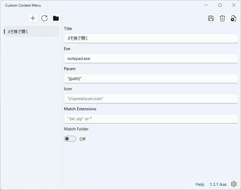The height and width of the screenshot is (190, 241).
Task: Minimize the Custom Context Menu window
Action: (206, 5)
